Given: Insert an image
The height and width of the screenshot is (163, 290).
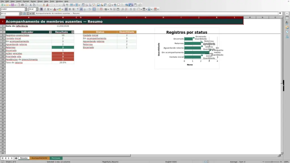Looking at the screenshot, I should point(98,5).
